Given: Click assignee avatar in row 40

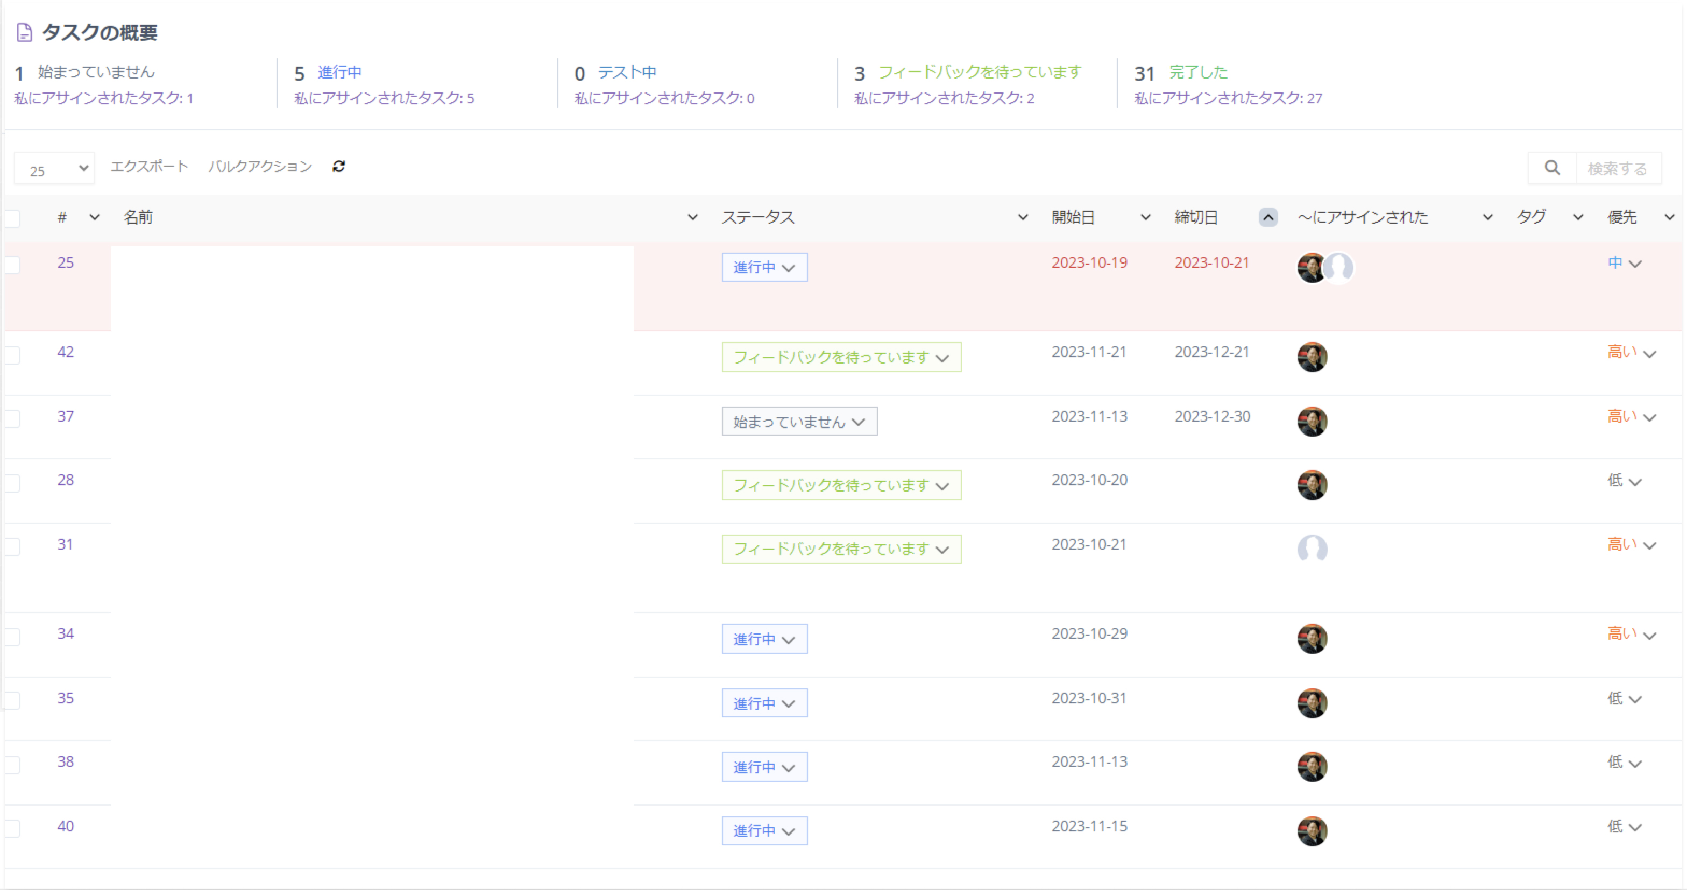Looking at the screenshot, I should 1312,831.
